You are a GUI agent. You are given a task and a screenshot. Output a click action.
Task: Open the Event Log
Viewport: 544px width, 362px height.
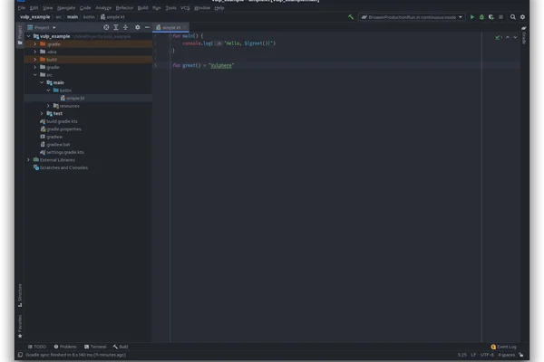click(x=503, y=347)
